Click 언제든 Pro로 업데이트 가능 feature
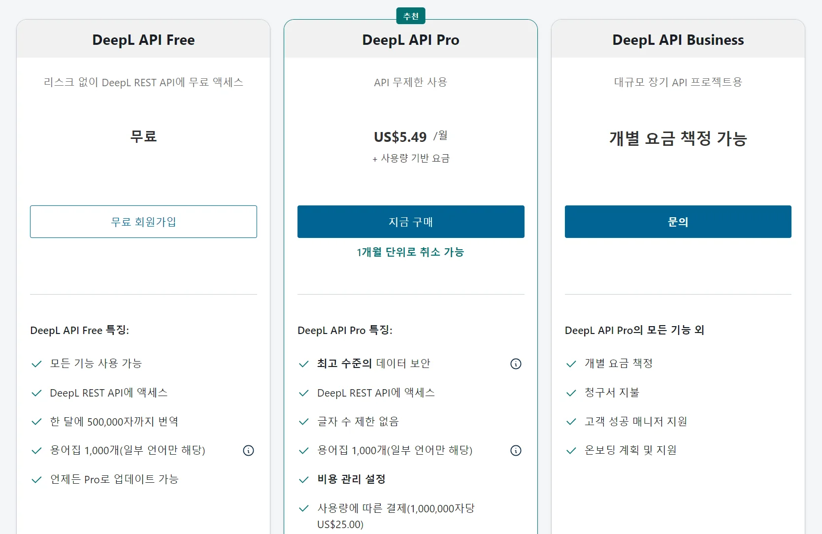 [x=114, y=479]
